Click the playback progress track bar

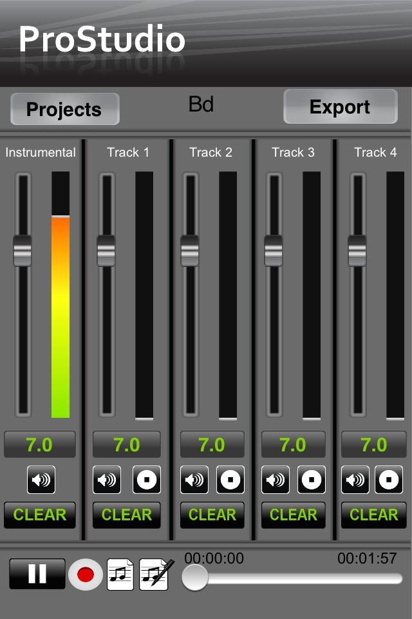tap(292, 579)
